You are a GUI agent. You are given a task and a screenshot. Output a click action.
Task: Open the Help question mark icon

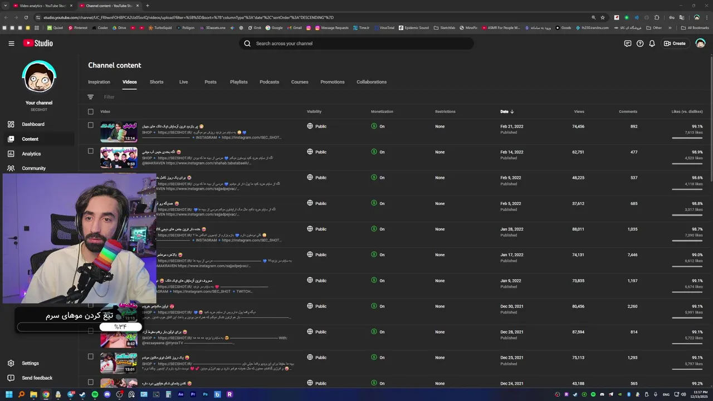pyautogui.click(x=640, y=43)
